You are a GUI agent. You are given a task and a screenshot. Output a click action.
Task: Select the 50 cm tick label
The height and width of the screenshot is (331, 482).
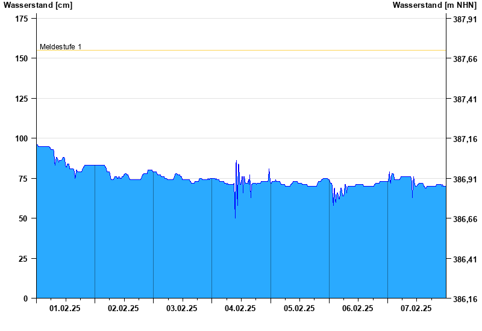23,218
